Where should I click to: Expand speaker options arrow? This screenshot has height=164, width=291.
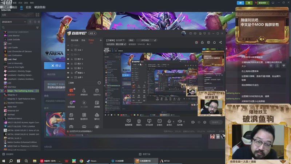(184, 122)
